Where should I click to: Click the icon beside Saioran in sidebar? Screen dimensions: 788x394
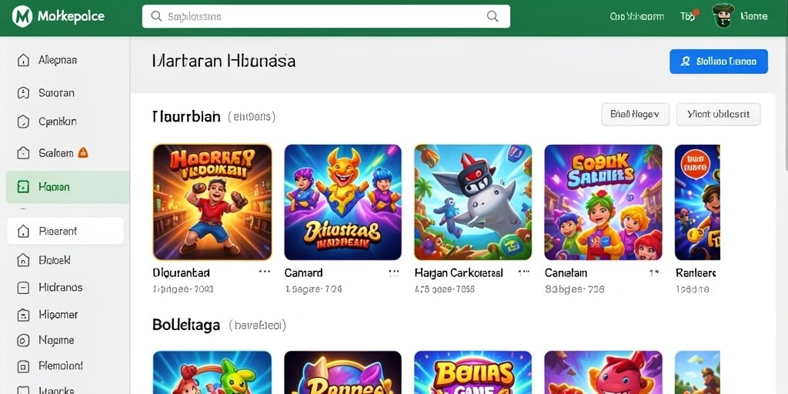tap(23, 93)
